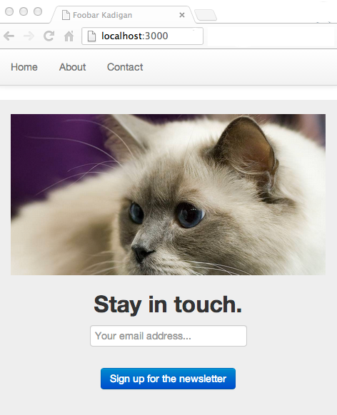Open a new tab button

[x=206, y=15]
